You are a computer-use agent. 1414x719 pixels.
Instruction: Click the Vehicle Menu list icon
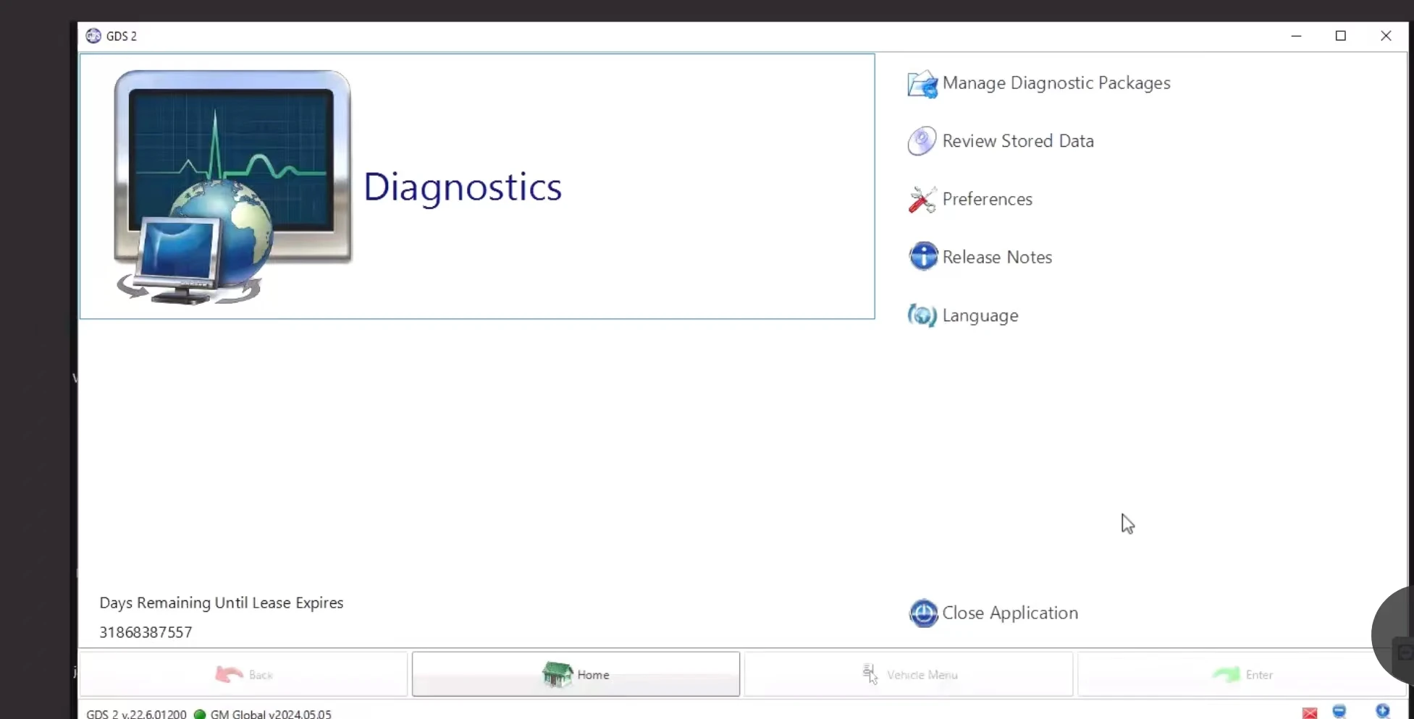[x=870, y=674]
